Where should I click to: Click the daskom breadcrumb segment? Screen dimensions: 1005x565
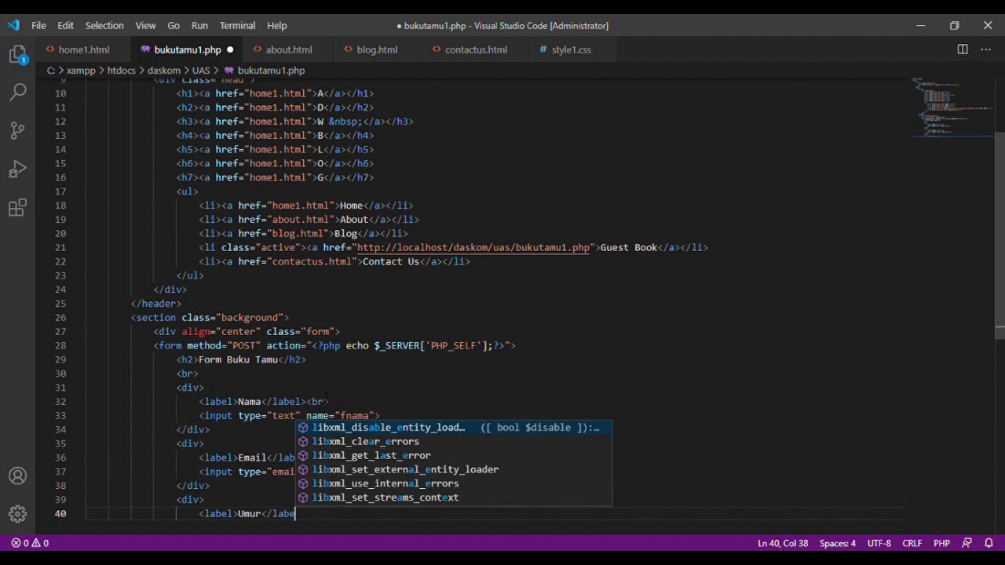click(164, 71)
